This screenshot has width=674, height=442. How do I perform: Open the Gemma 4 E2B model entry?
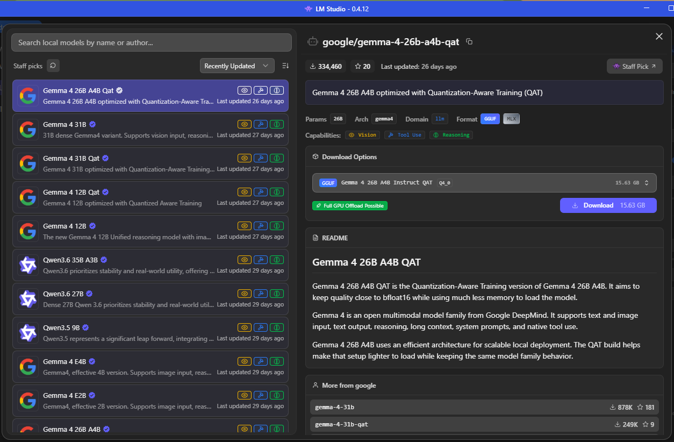click(x=150, y=401)
